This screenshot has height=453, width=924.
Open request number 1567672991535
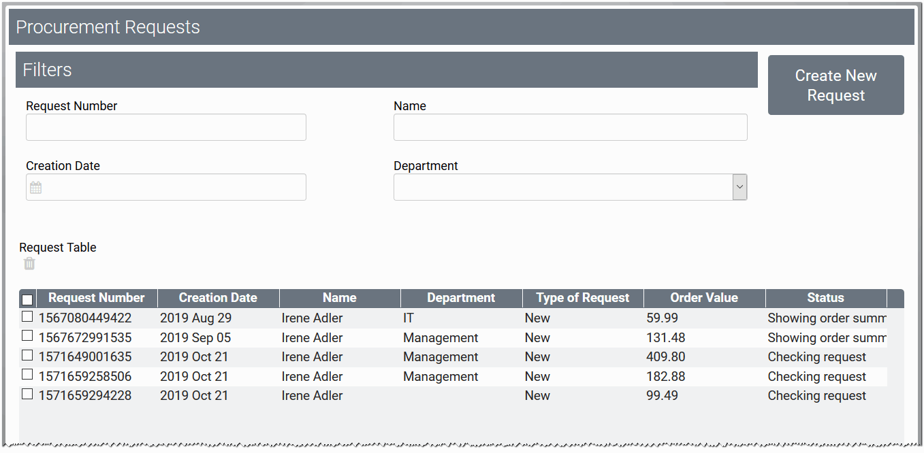point(85,338)
